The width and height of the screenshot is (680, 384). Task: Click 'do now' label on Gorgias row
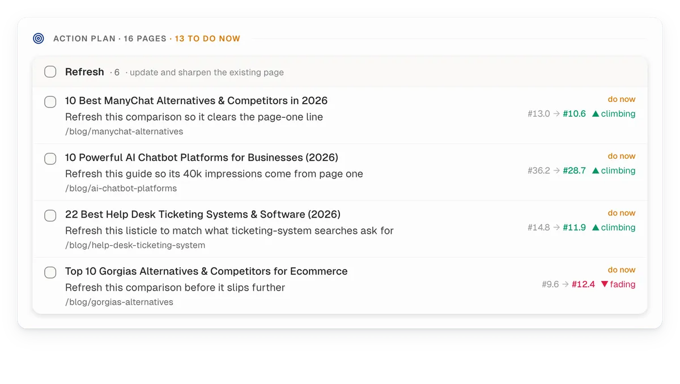point(622,270)
